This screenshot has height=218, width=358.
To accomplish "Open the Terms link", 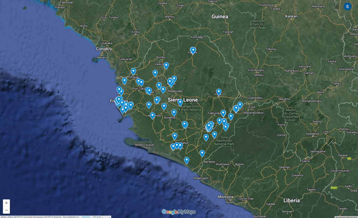I will click(x=86, y=217).
